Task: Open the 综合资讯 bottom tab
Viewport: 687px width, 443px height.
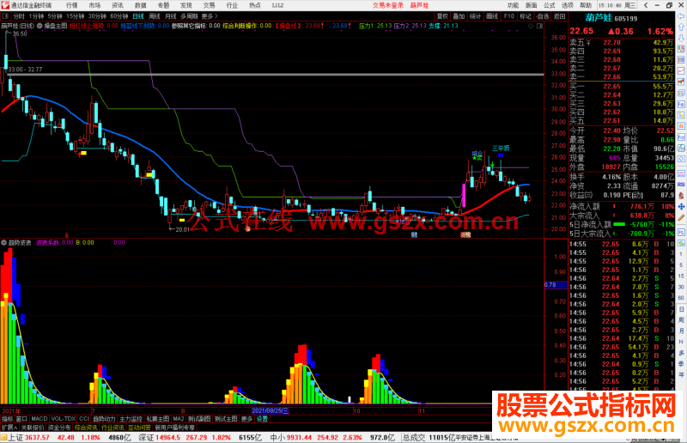Action: click(x=86, y=428)
